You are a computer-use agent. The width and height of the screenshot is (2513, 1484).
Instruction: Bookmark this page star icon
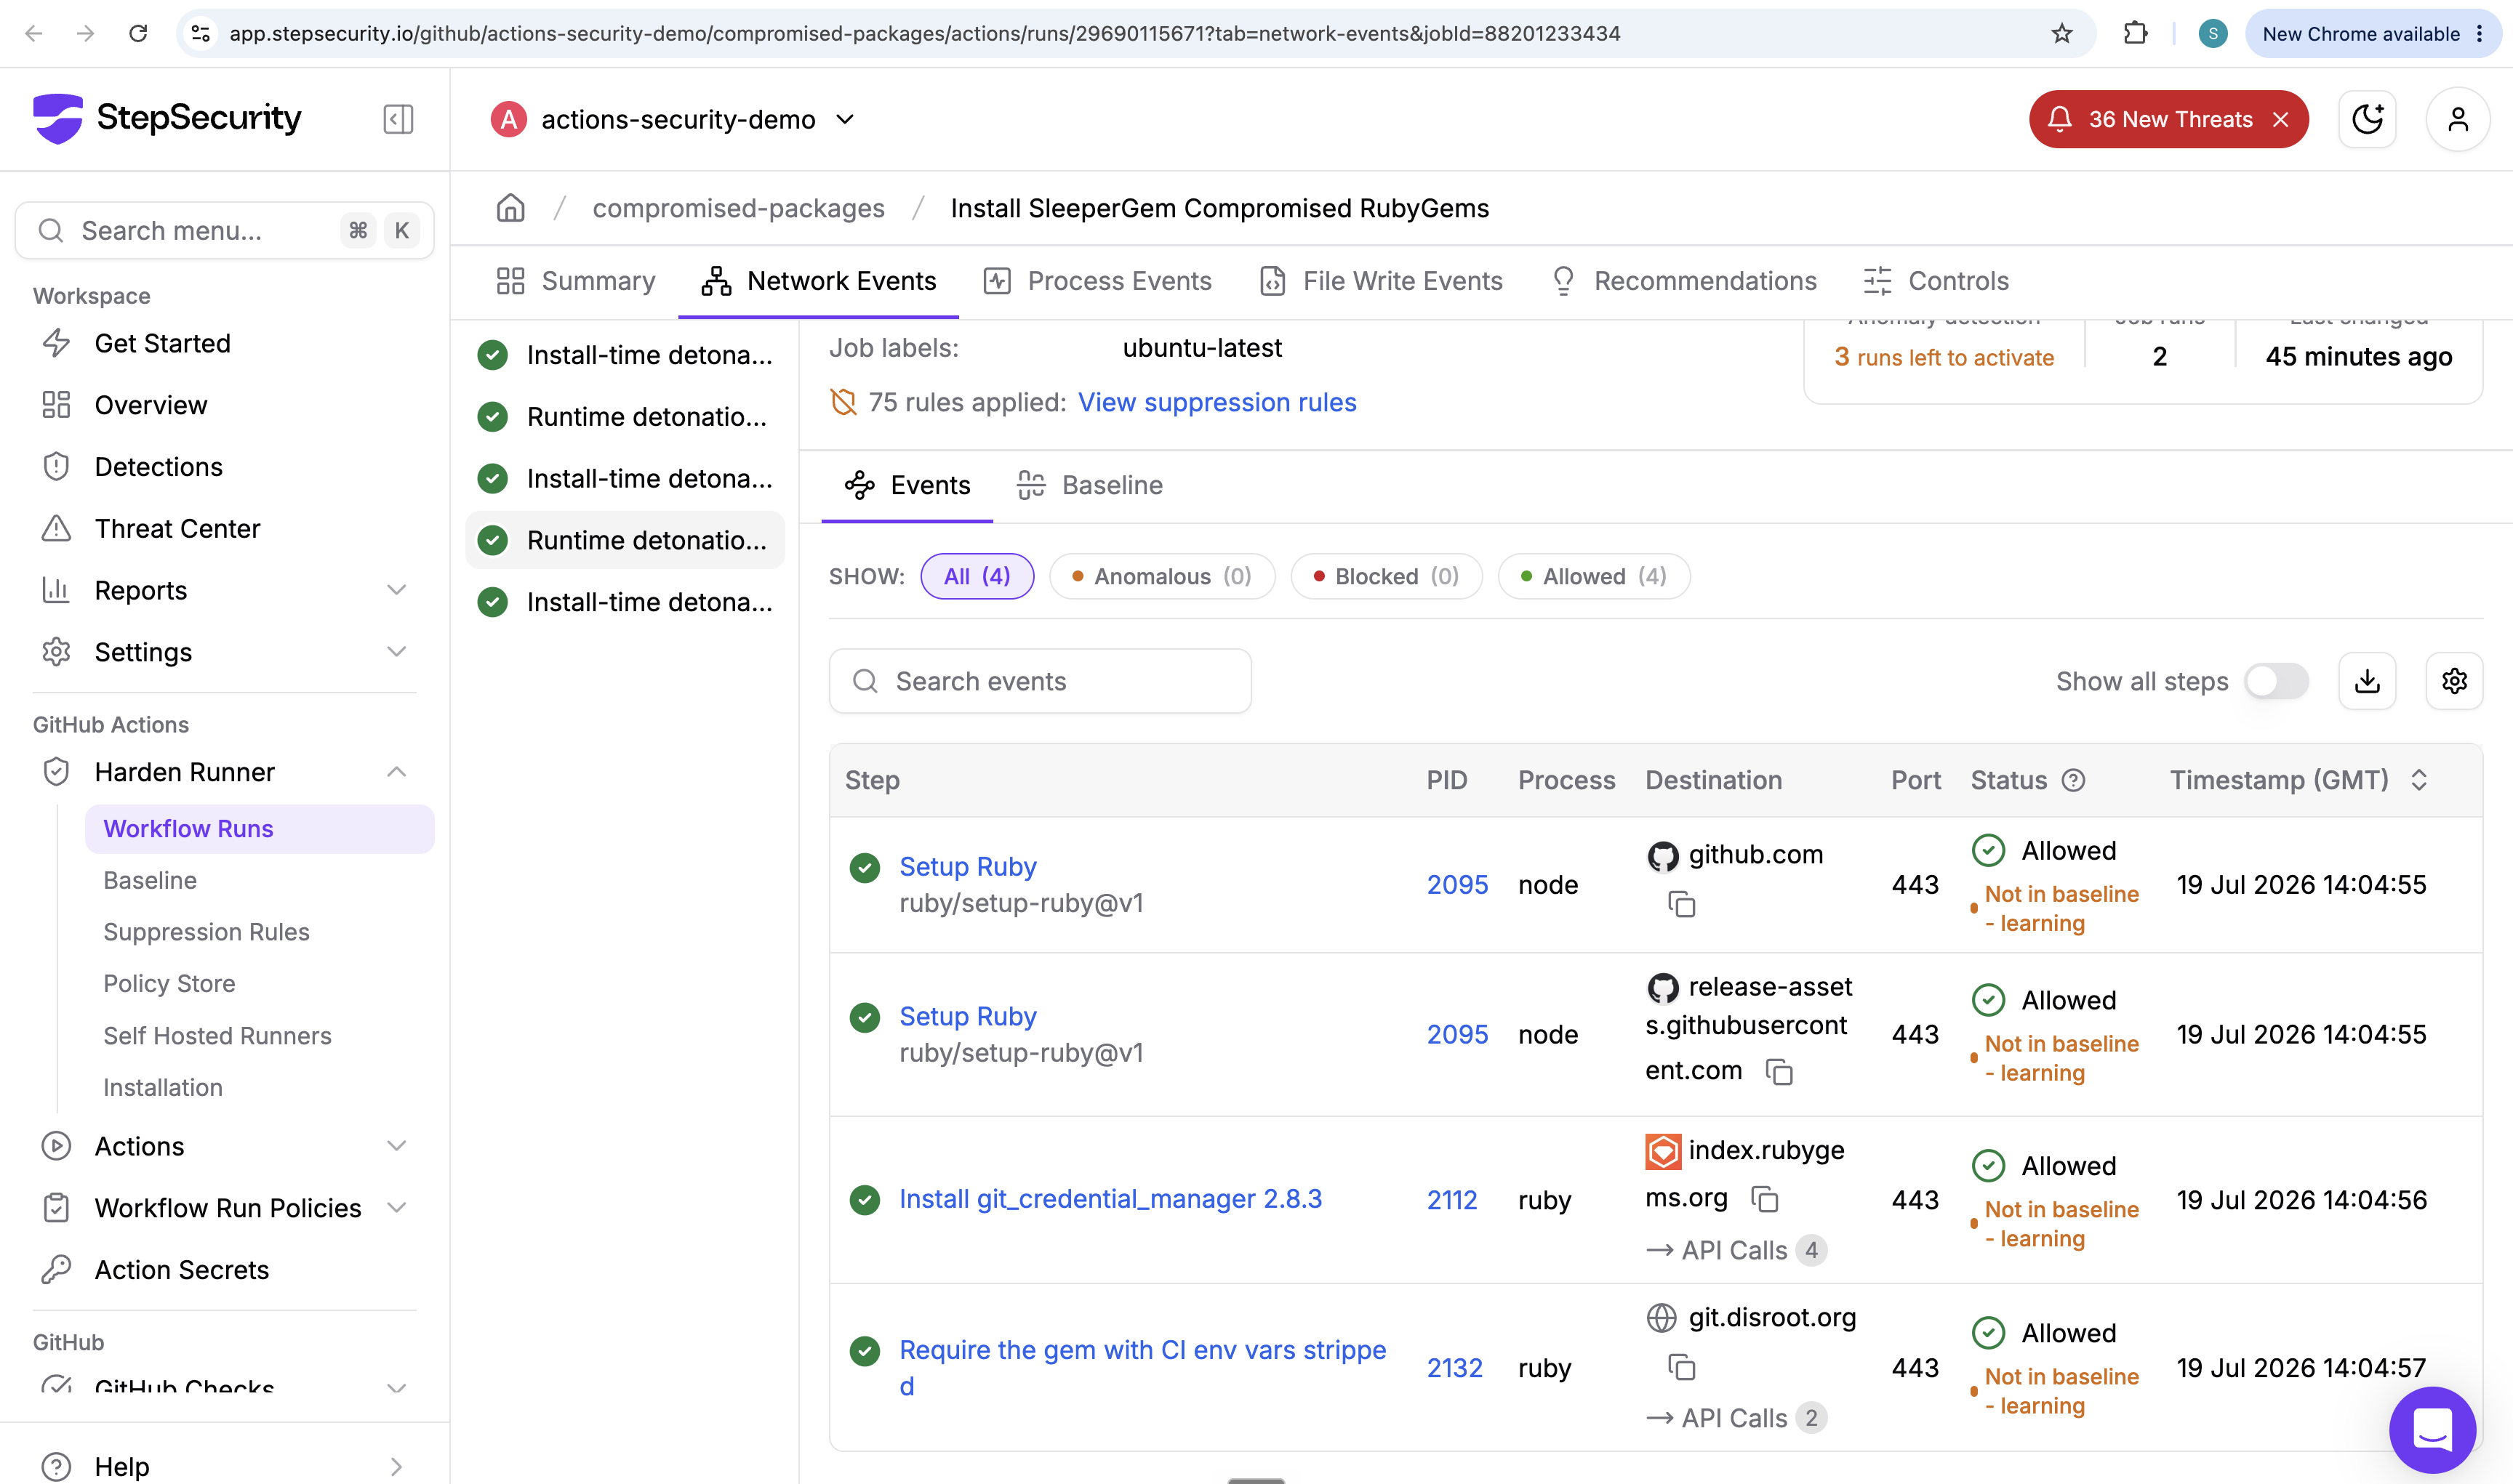pyautogui.click(x=2061, y=33)
